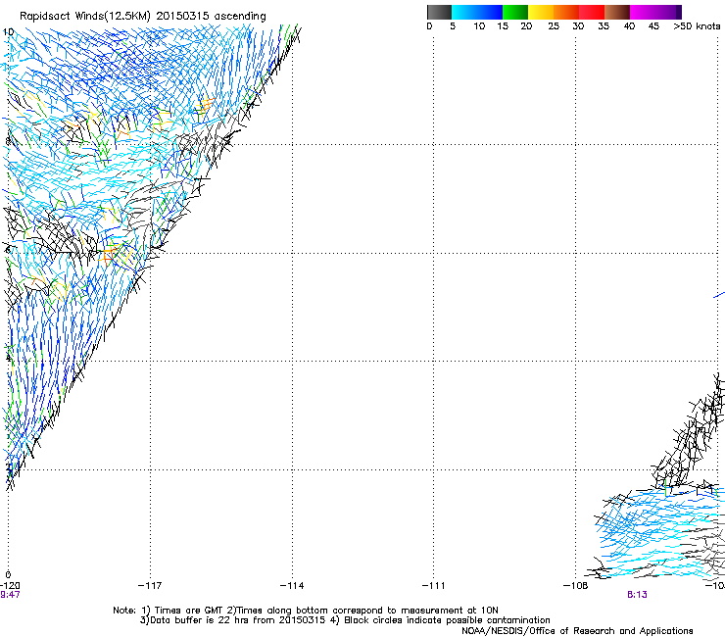Click the purple 9:47 swath time label

10,595
